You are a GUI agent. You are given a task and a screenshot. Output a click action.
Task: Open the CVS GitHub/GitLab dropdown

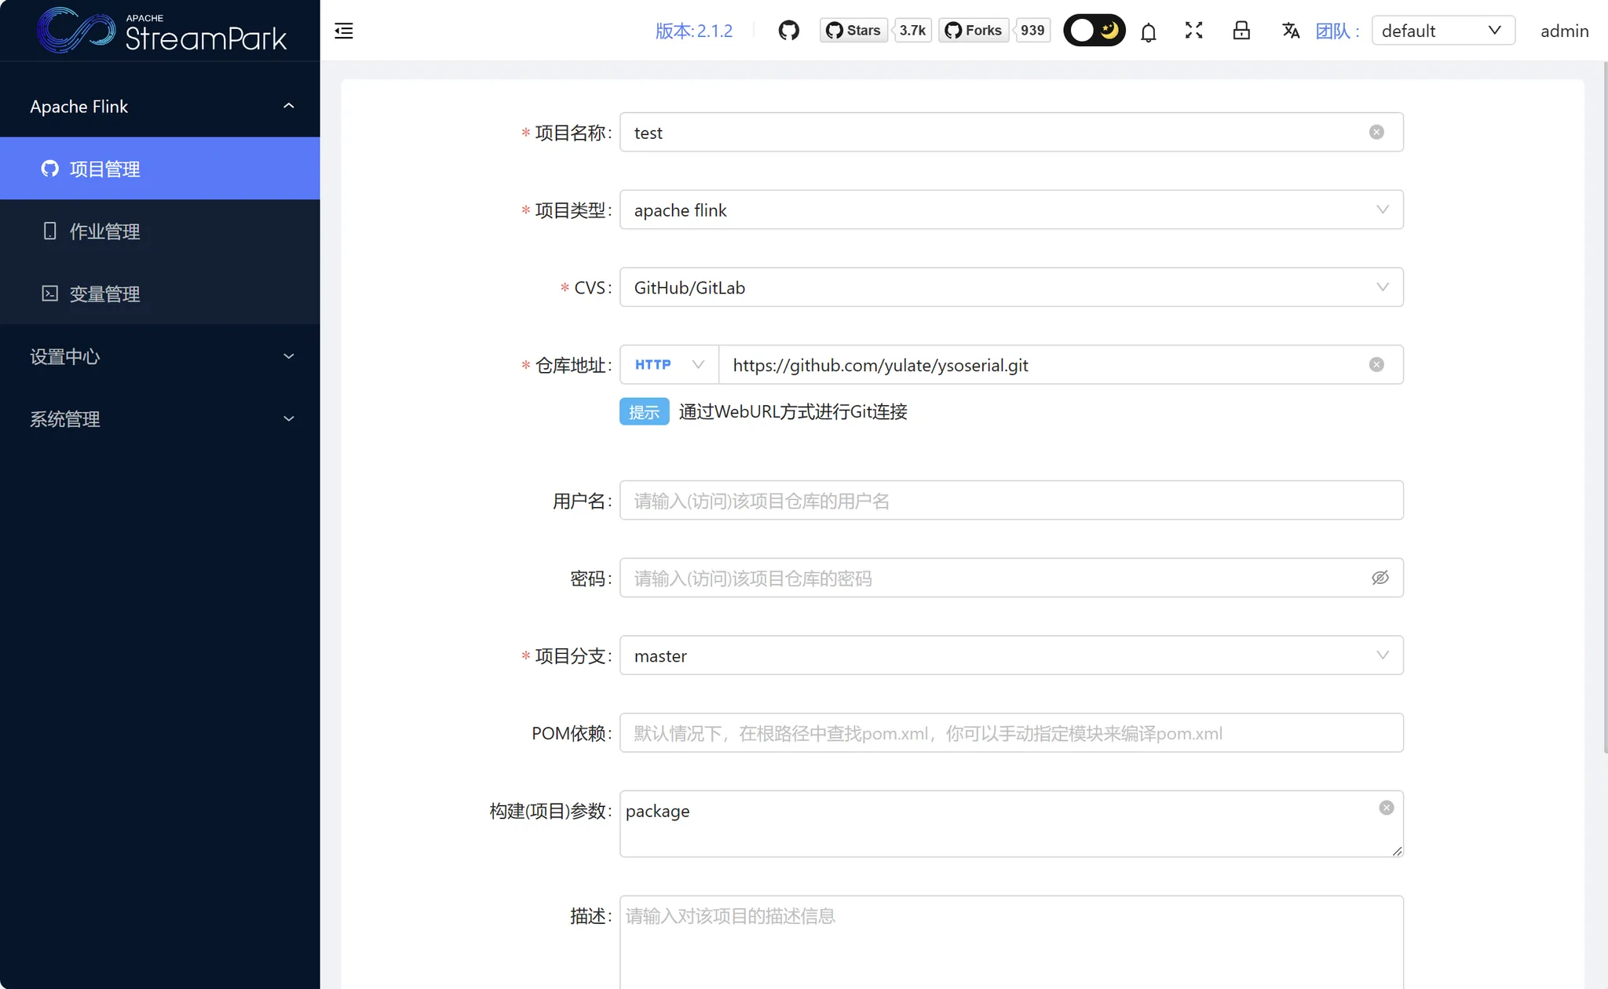point(1011,287)
